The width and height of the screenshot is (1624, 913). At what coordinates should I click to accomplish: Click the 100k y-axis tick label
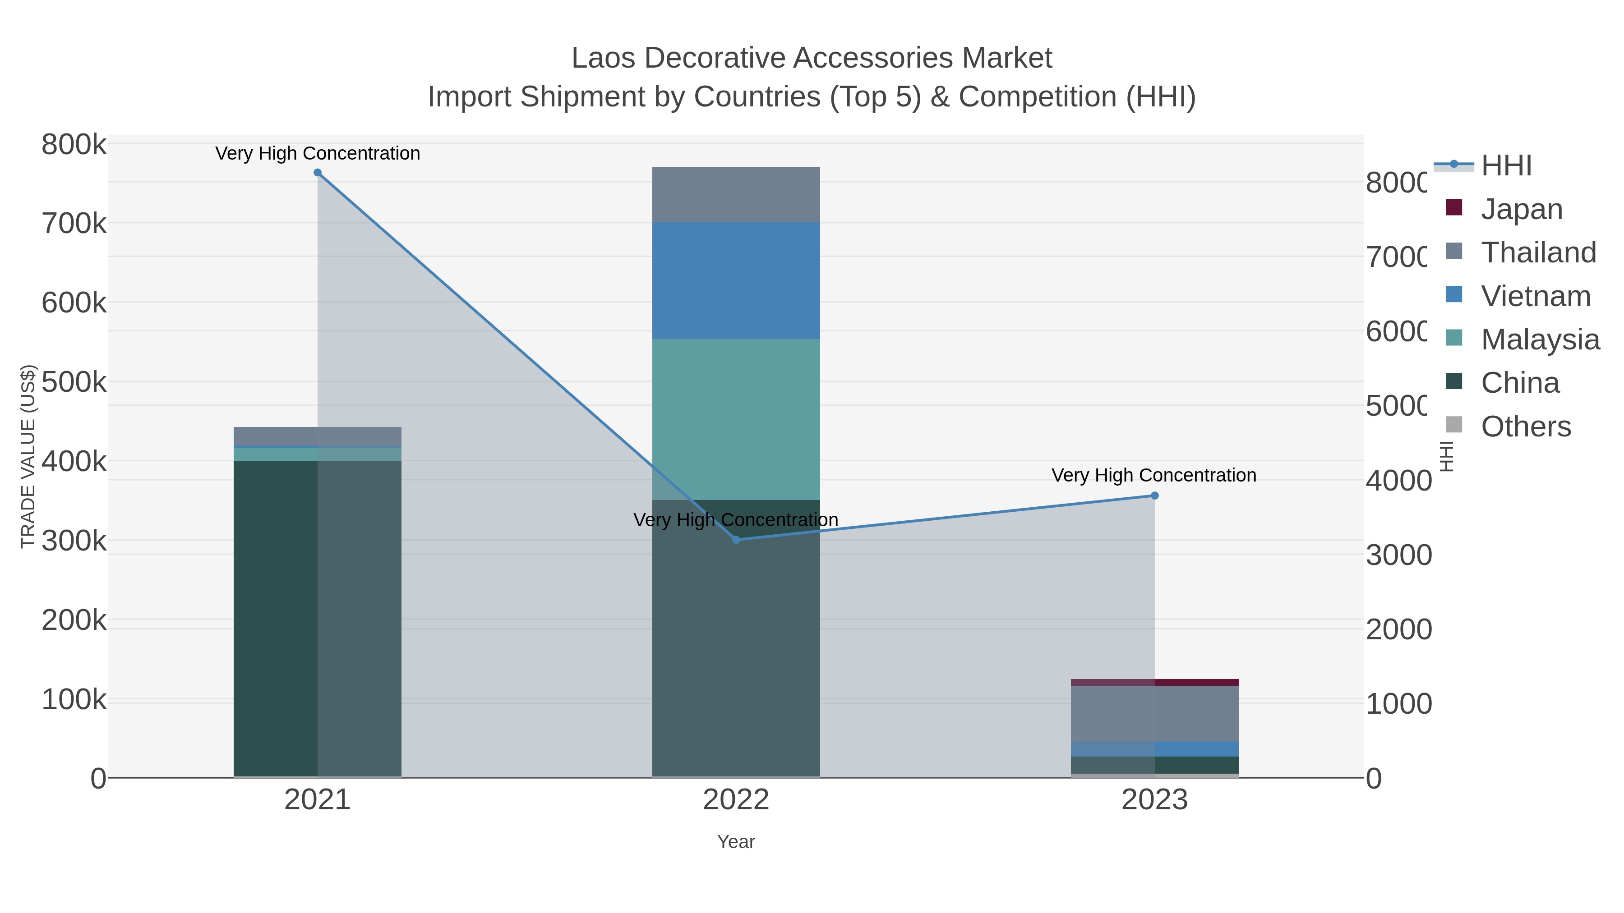74,699
